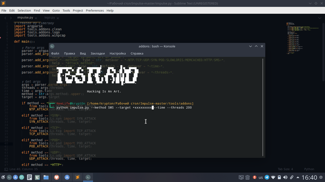This screenshot has width=325, height=182.
Task: Click "import tools.addons.winpcap" line
Action: coord(40,35)
